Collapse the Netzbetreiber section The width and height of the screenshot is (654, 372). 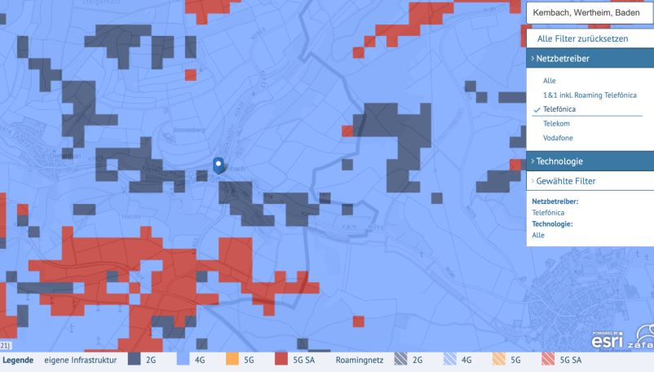(x=590, y=59)
